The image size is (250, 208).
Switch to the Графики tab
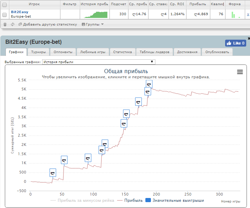pyautogui.click(x=16, y=52)
